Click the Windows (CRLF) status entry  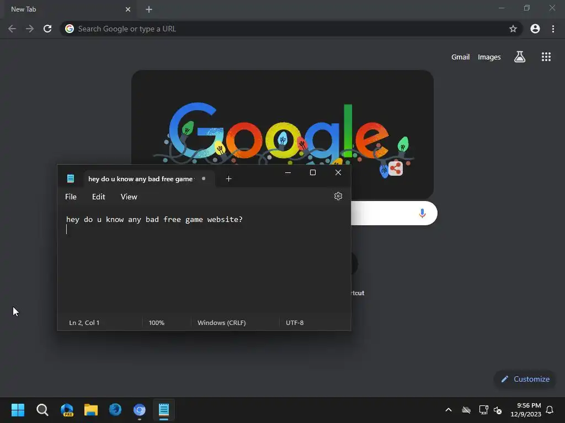pyautogui.click(x=222, y=323)
